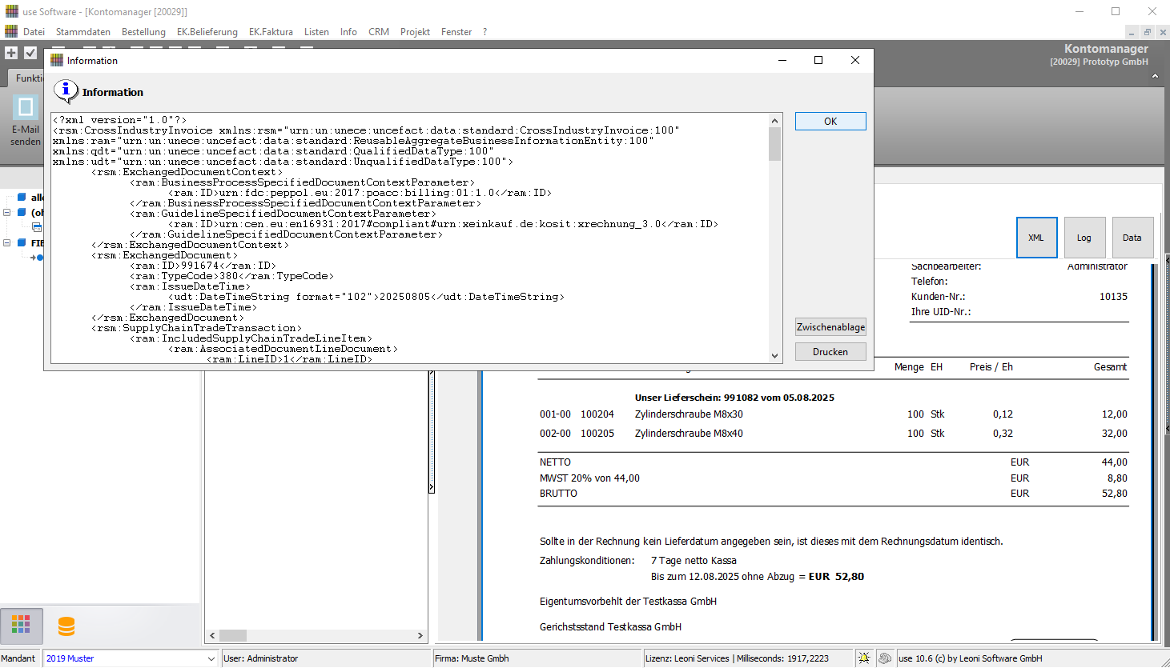Click Kunden-Nr. value 10135
Image resolution: width=1170 pixels, height=668 pixels.
(x=1113, y=297)
